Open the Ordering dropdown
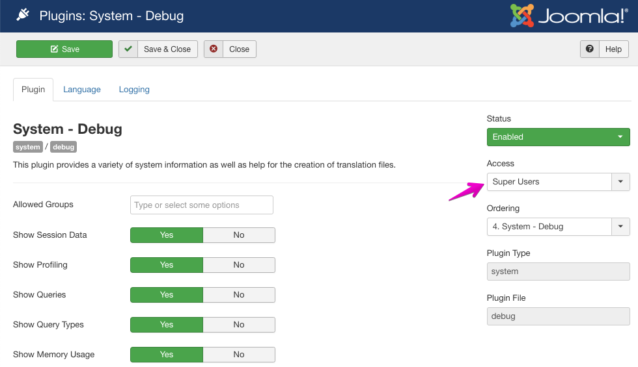The height and width of the screenshot is (367, 638). [x=558, y=227]
